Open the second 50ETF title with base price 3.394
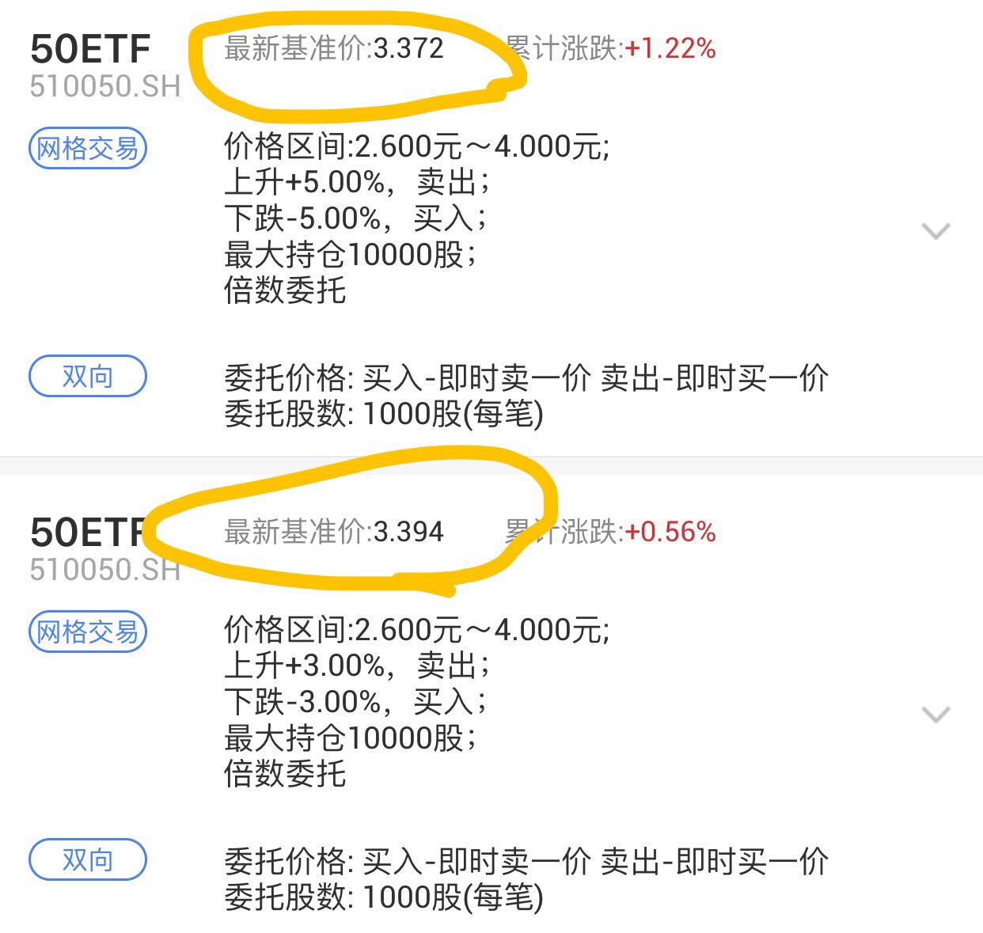The height and width of the screenshot is (933, 983). tap(90, 533)
